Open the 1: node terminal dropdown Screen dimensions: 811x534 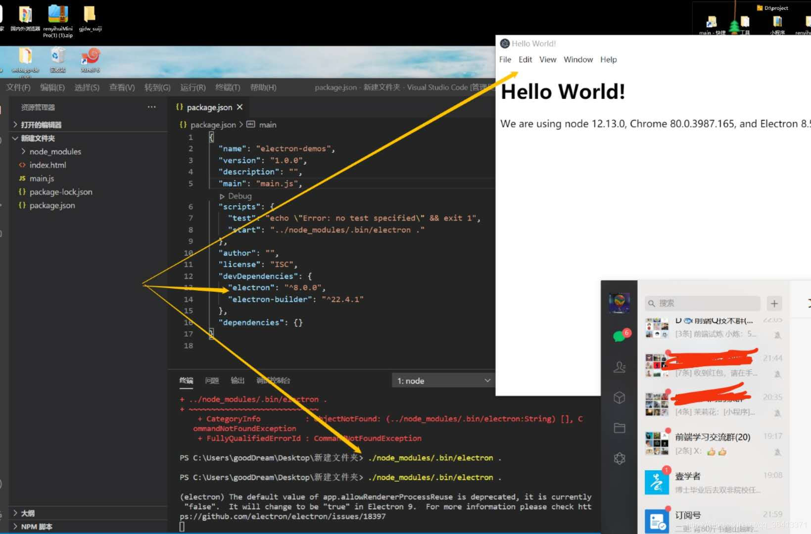click(444, 381)
